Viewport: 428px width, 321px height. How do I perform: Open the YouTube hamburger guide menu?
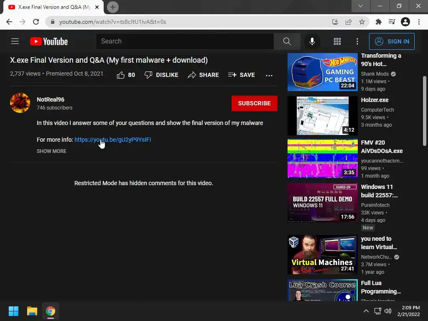[x=15, y=41]
